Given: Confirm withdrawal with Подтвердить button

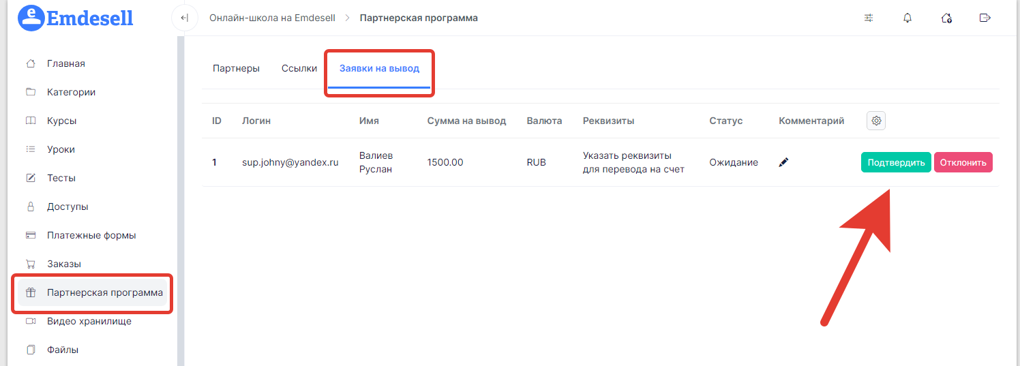Looking at the screenshot, I should click(896, 162).
